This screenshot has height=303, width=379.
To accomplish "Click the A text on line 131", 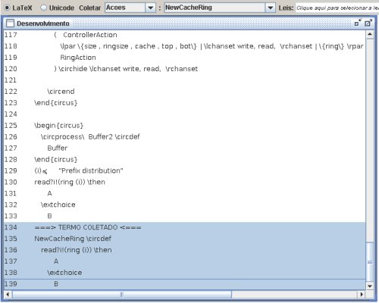I will pos(49,193).
